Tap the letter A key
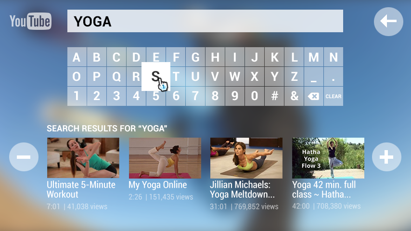The image size is (411, 231). 77,57
